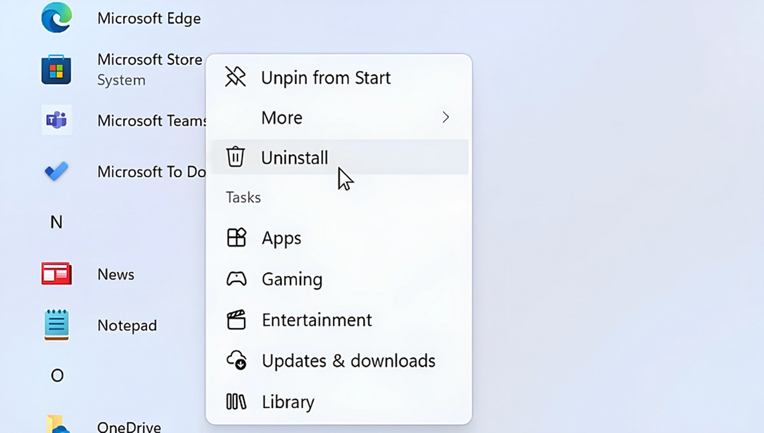Jump to letter N section header
764x433 pixels.
(57, 222)
